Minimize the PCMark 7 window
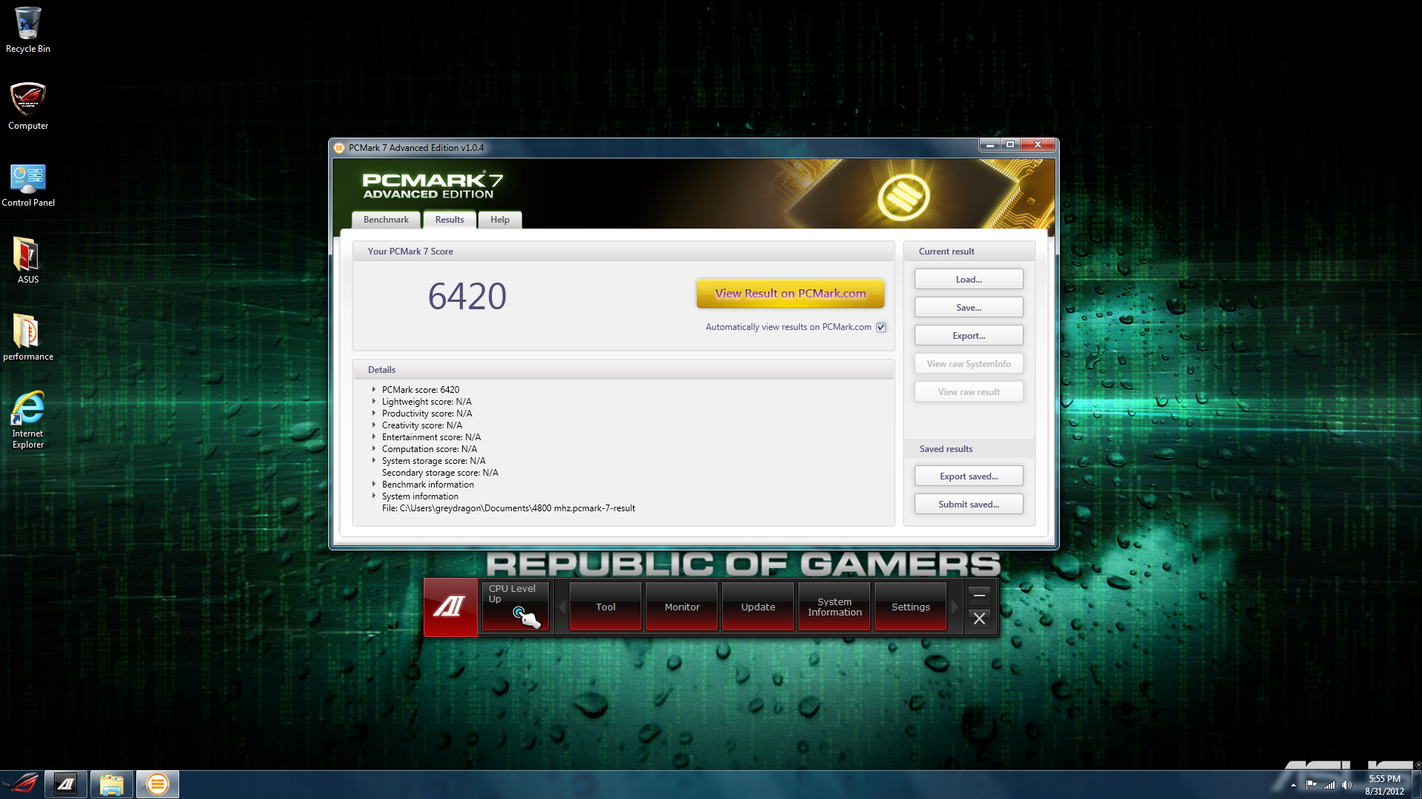This screenshot has width=1422, height=799. (989, 145)
